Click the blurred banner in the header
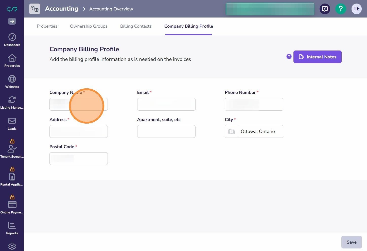The height and width of the screenshot is (251, 367). pyautogui.click(x=270, y=9)
